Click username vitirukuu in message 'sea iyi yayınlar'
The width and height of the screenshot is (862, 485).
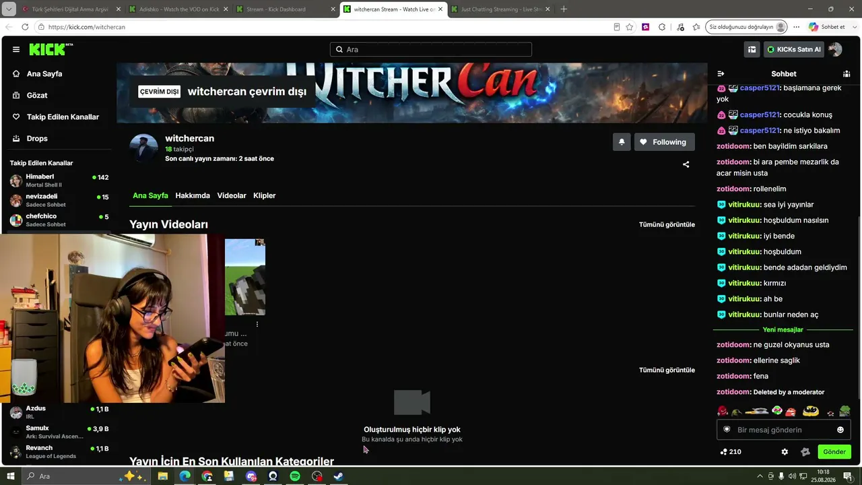(744, 205)
